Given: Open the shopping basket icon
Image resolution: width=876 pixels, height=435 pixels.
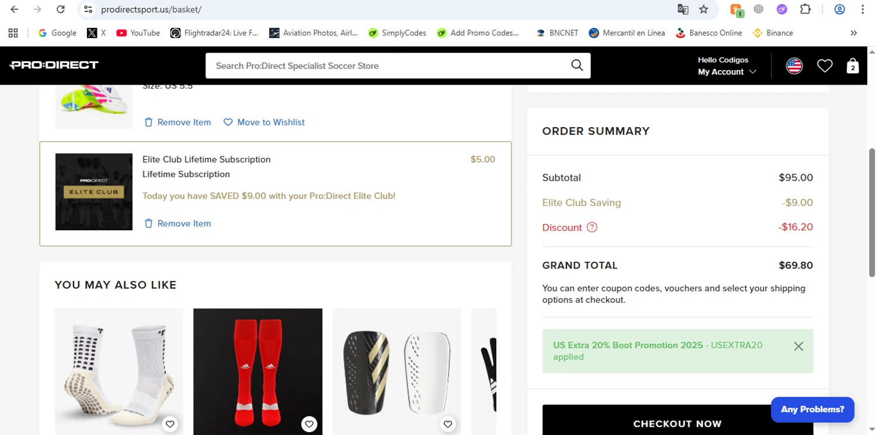Looking at the screenshot, I should point(853,66).
